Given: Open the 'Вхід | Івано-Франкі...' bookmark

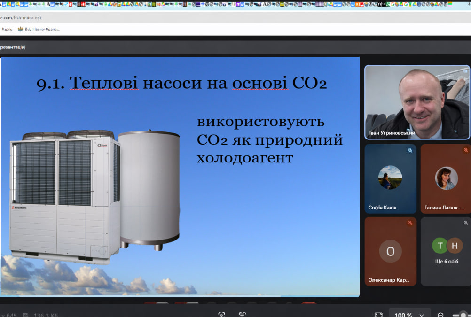Looking at the screenshot, I should (40, 29).
